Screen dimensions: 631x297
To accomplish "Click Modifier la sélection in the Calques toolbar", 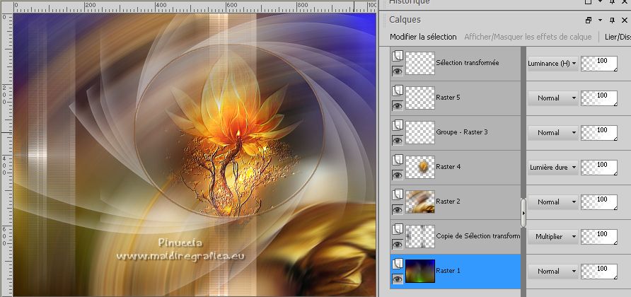I will pyautogui.click(x=423, y=37).
